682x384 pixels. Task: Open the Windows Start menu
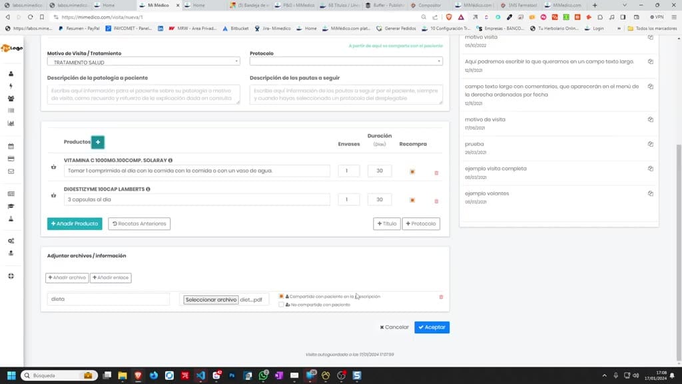coord(11,375)
